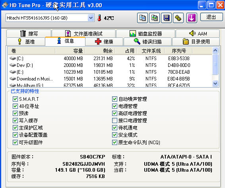225x188 pixels.
Task: Click the copy screenshot to clipboard icon
Action: 154,18
